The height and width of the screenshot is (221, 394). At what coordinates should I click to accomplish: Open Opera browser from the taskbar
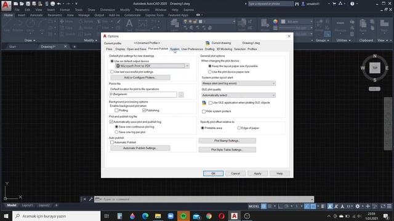click(x=222, y=216)
